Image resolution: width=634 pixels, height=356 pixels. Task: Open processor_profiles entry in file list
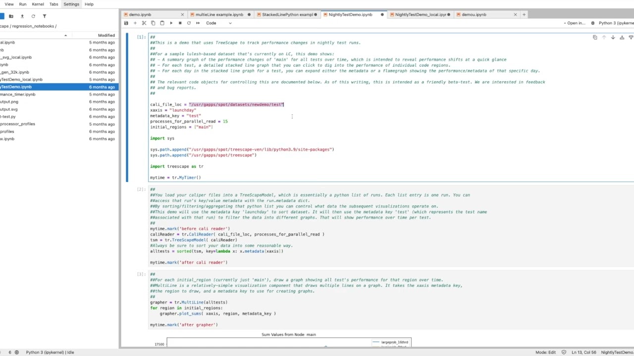click(x=59, y=124)
